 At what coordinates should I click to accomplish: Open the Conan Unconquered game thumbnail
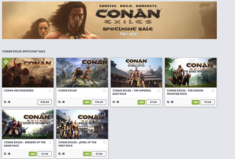tap(28, 72)
